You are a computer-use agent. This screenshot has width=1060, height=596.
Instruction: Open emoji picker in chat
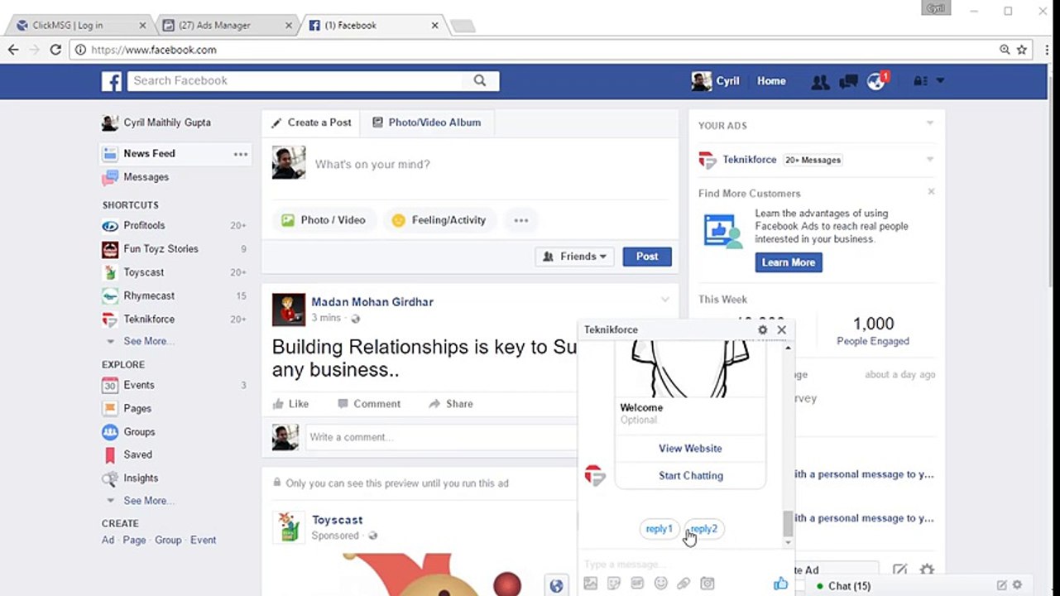[x=660, y=584]
